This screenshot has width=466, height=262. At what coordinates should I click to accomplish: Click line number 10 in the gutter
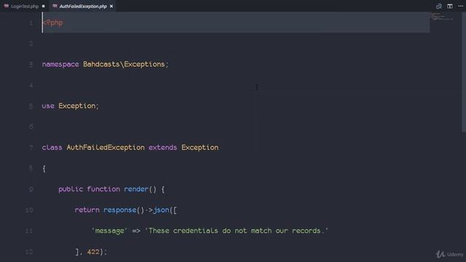point(29,210)
